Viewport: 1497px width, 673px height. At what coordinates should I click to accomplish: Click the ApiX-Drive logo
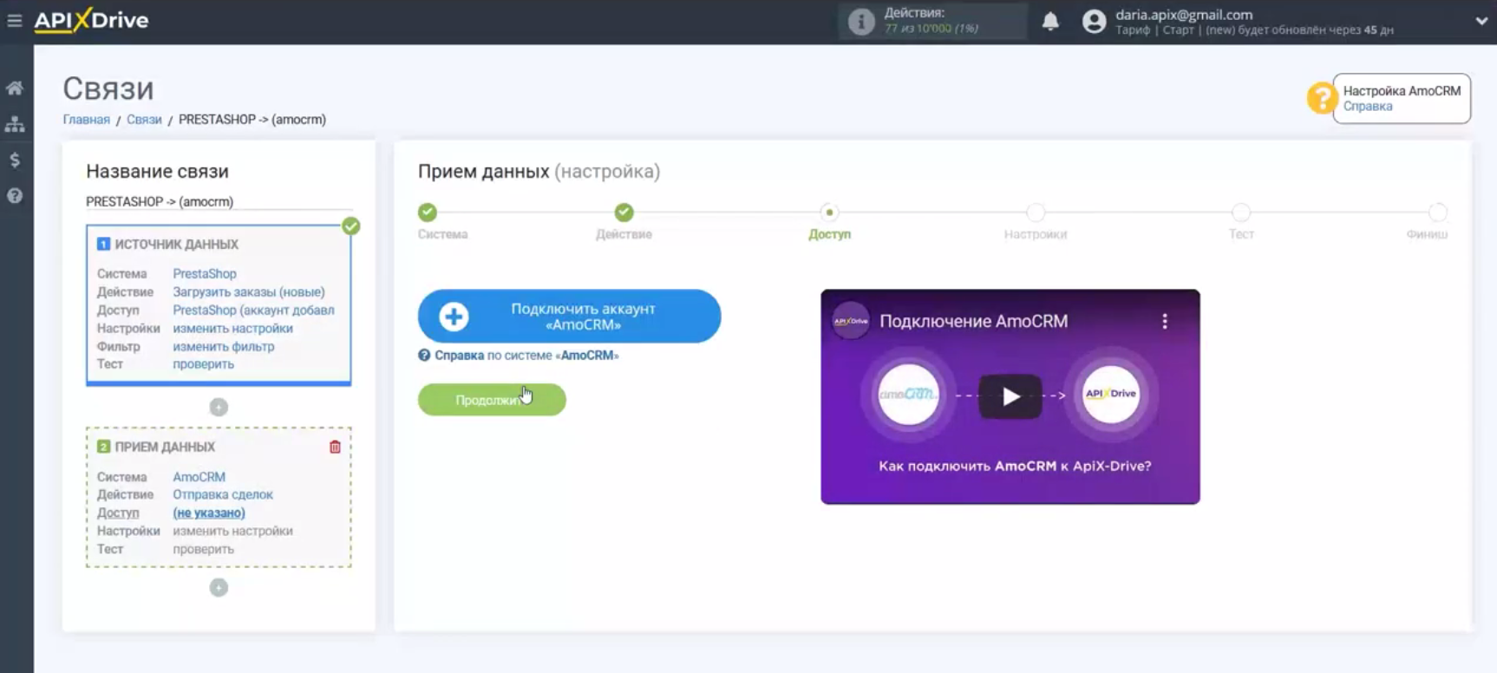coord(91,20)
